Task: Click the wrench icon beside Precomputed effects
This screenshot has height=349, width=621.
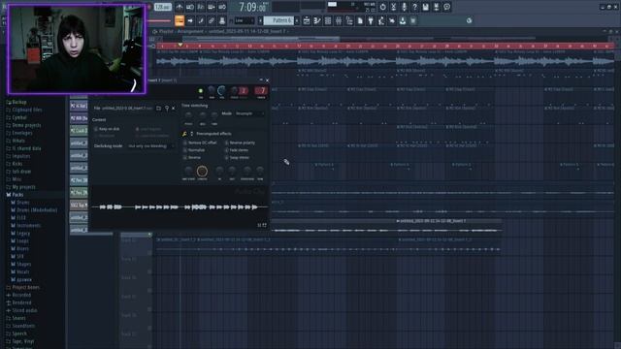Action: click(x=184, y=134)
